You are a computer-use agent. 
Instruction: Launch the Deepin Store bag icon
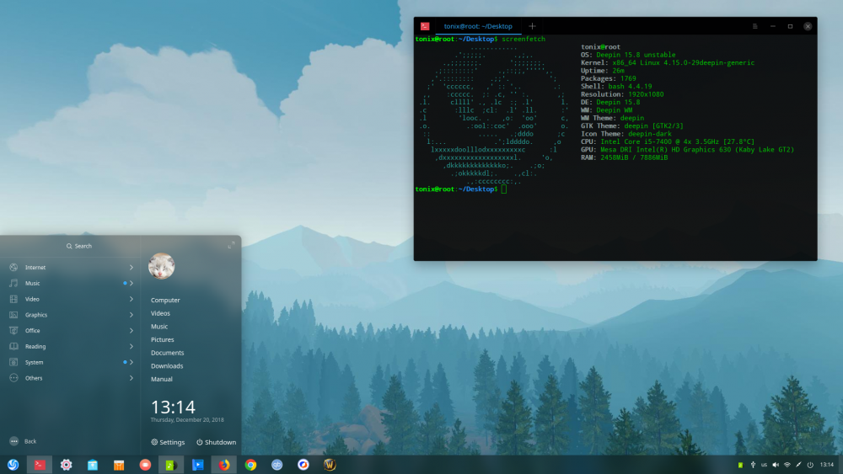click(x=93, y=465)
